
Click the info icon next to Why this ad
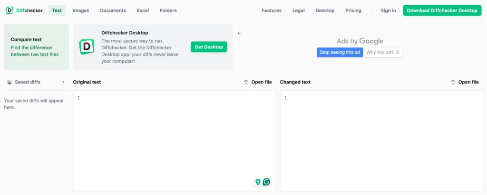[x=397, y=52]
